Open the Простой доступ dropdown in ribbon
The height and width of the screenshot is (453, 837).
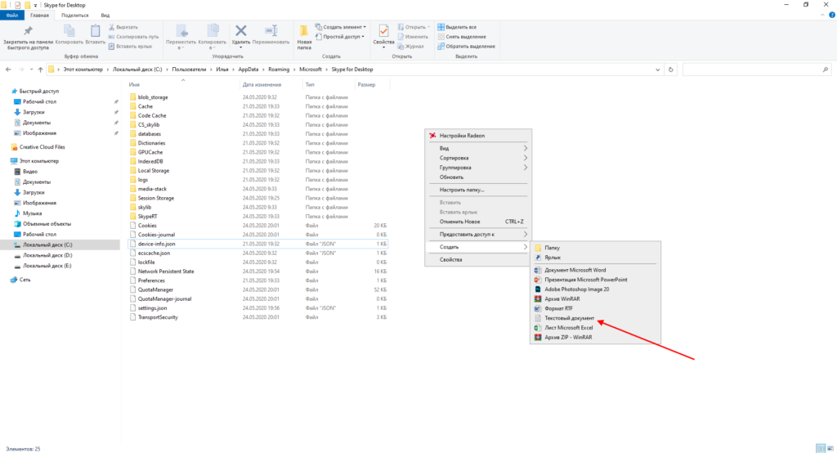click(343, 37)
